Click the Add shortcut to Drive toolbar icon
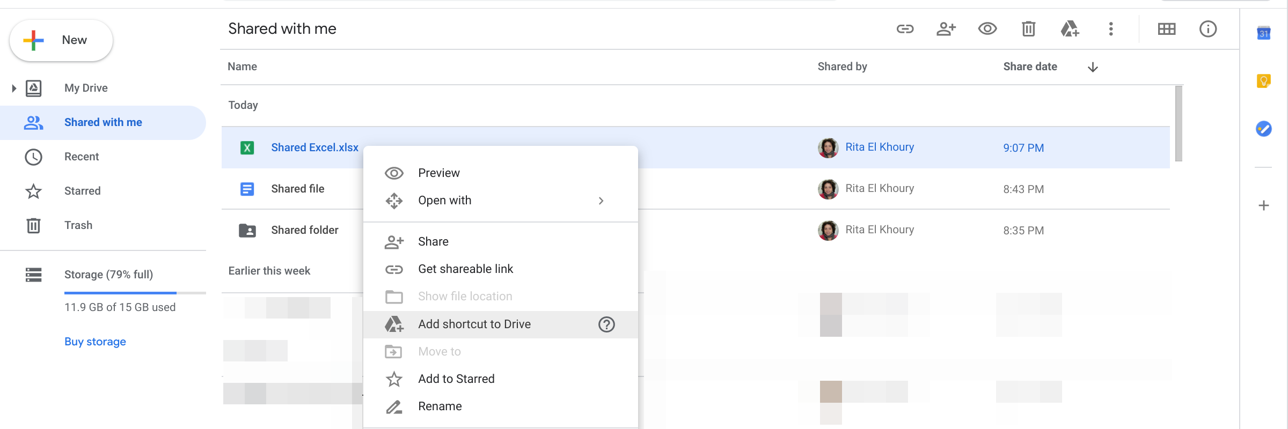The width and height of the screenshot is (1288, 429). (x=1070, y=29)
